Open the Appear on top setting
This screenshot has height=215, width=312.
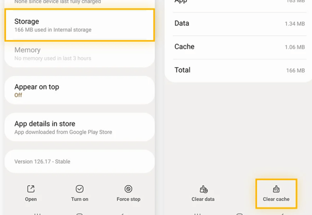(79, 90)
